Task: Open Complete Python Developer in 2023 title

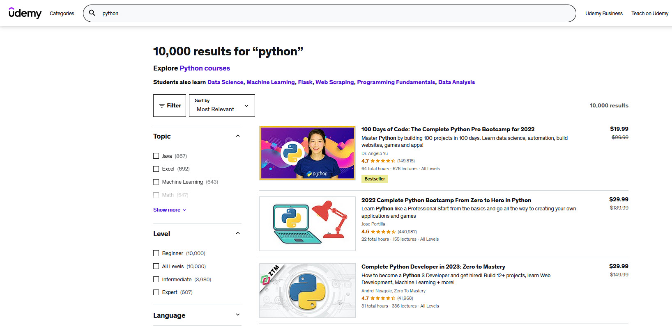Action: coord(433,267)
